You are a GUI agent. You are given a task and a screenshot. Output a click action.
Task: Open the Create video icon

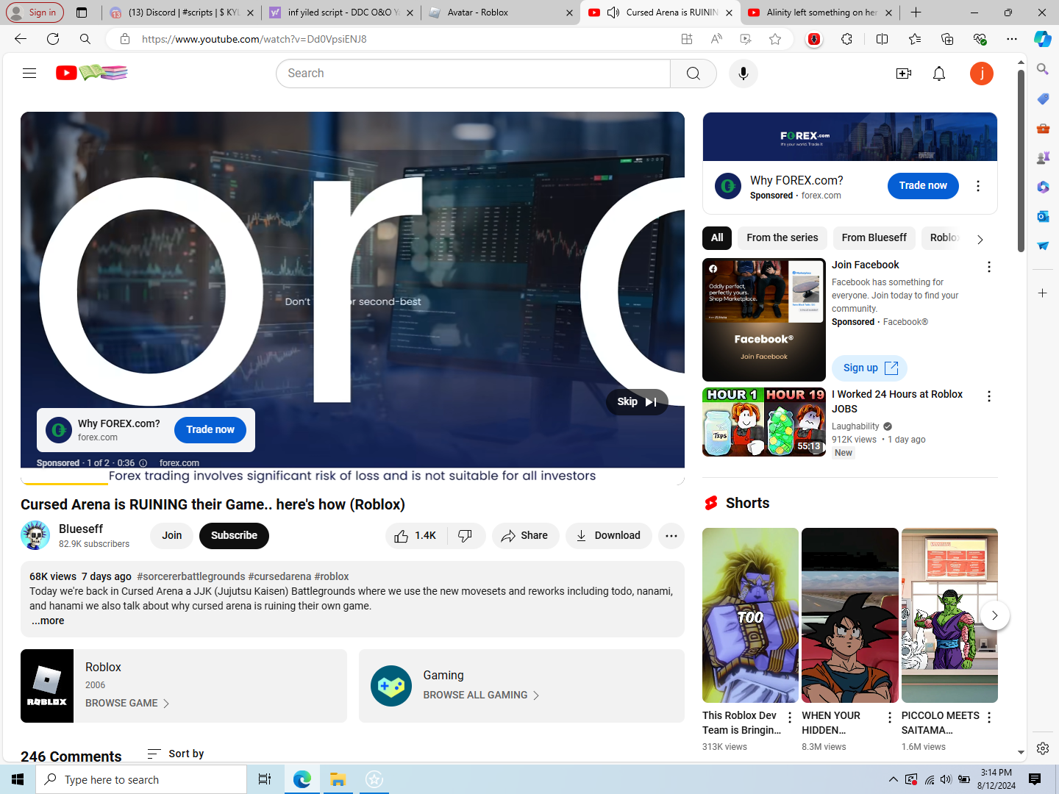click(904, 74)
